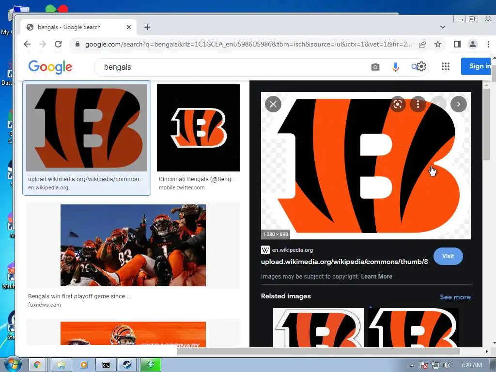
Task: Close the image preview panel
Action: coord(273,104)
